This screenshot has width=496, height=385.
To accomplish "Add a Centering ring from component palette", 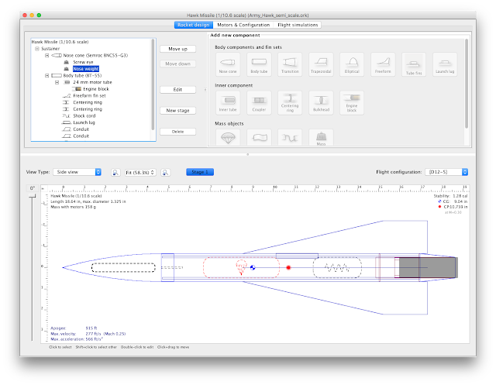I will click(290, 103).
